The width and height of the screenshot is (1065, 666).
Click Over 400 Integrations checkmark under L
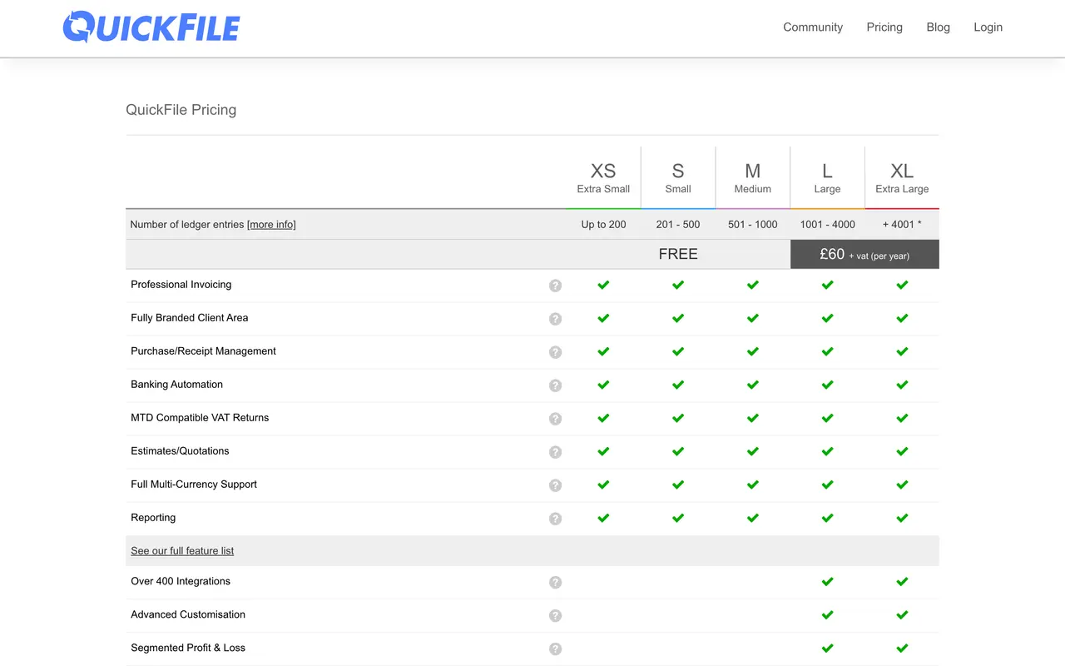[827, 582]
